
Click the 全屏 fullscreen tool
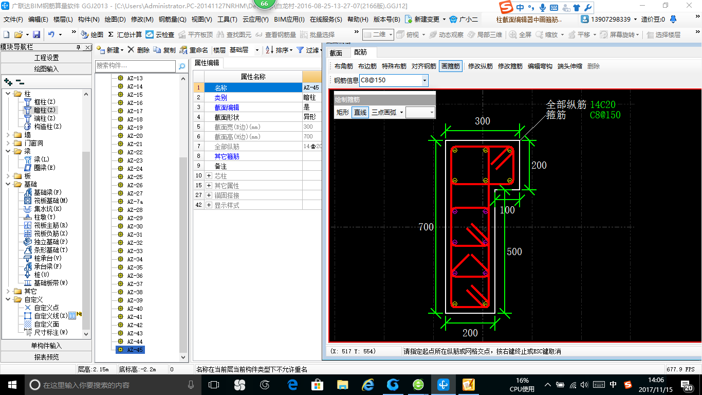(521, 34)
